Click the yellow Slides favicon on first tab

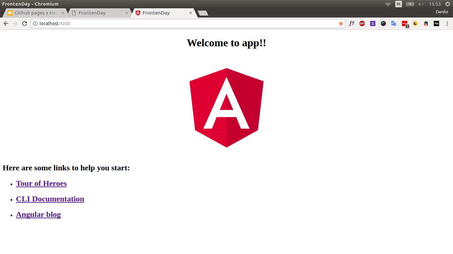pyautogui.click(x=10, y=13)
